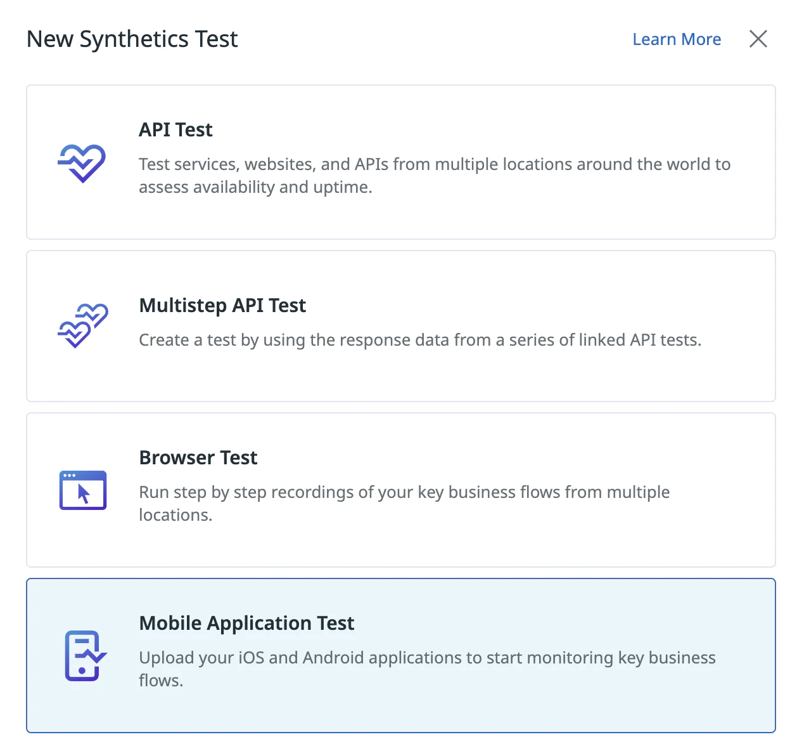The width and height of the screenshot is (797, 751).
Task: Open the Learn More link
Action: [x=677, y=39]
